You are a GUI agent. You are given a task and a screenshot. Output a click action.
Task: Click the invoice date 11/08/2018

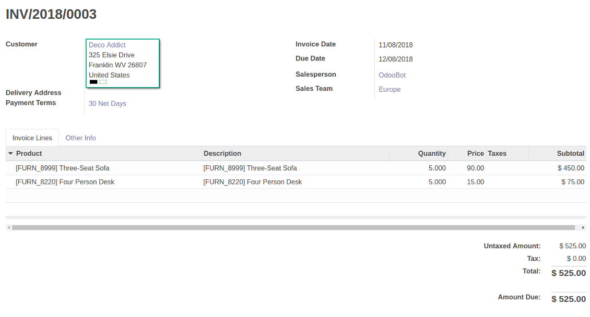pyautogui.click(x=395, y=45)
